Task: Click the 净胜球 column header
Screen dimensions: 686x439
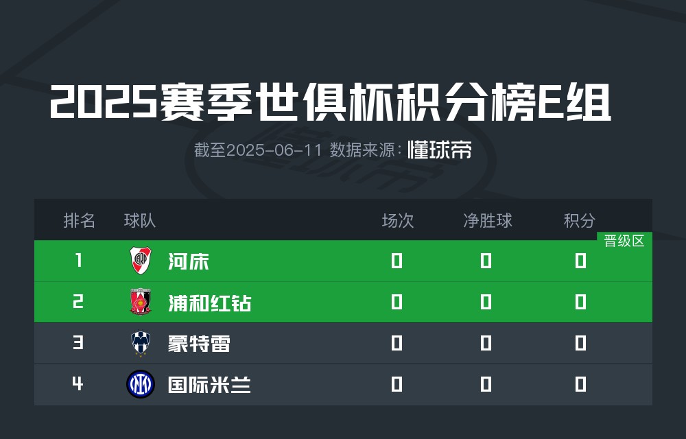Action: click(x=487, y=220)
